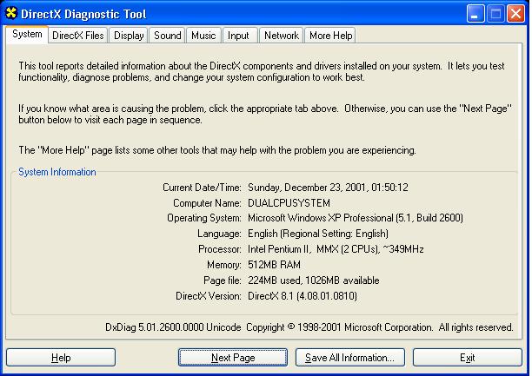532x376 pixels.
Task: Go to the Music tab
Action: click(203, 36)
